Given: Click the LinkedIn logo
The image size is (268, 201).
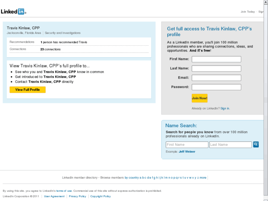Looking at the screenshot, I should coord(14,11).
